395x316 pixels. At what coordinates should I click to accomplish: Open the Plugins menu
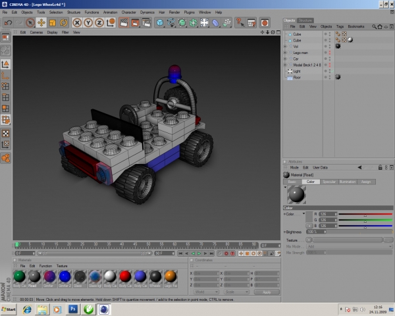pos(189,12)
